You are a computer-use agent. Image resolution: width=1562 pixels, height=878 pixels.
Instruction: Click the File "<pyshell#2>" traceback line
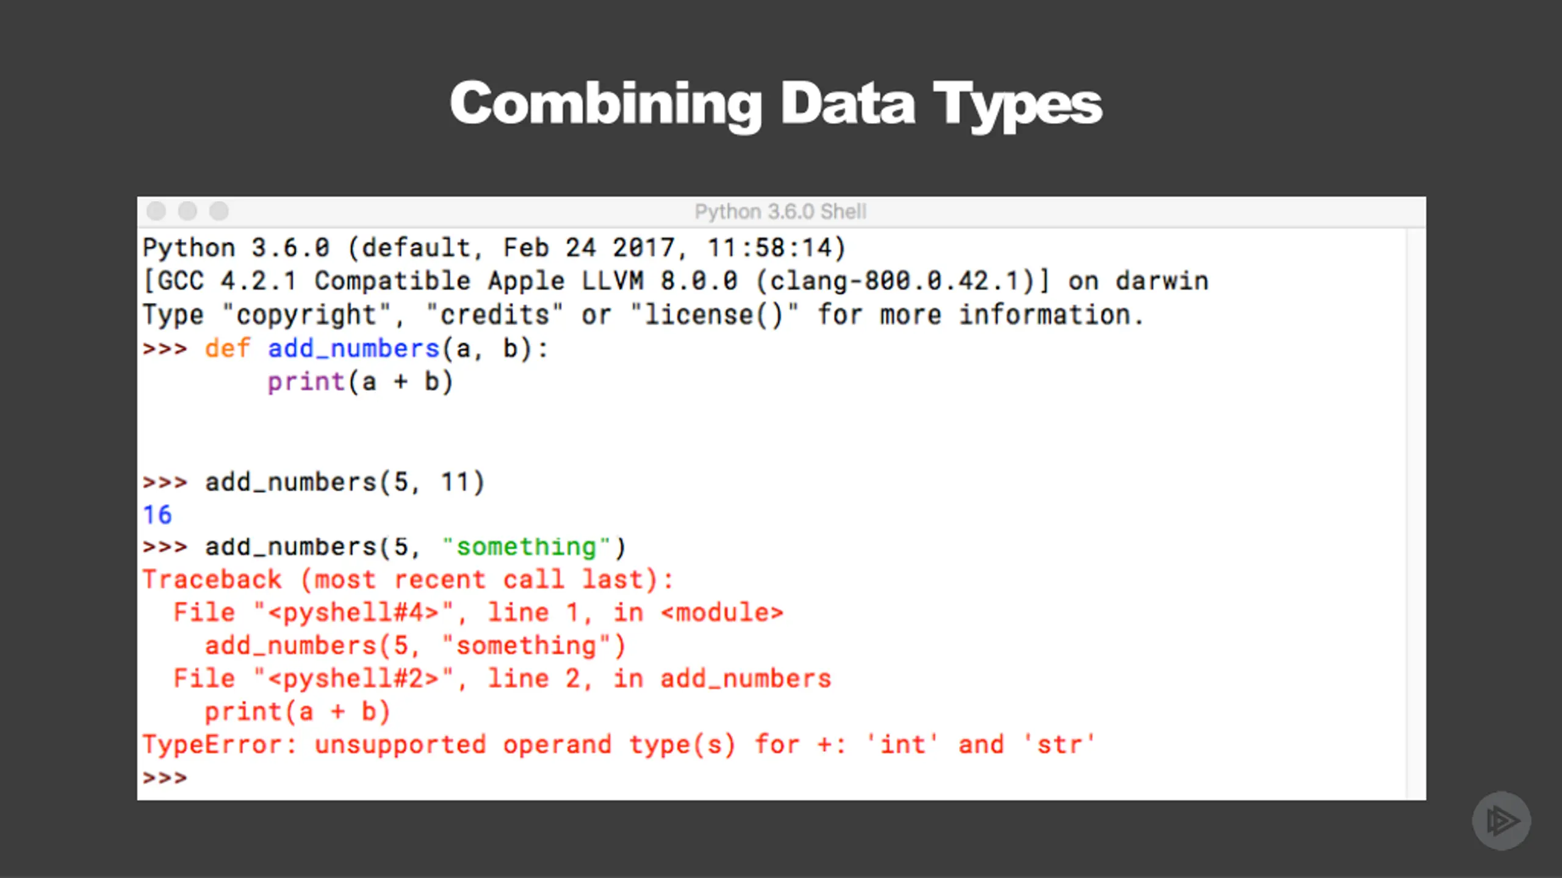[502, 679]
